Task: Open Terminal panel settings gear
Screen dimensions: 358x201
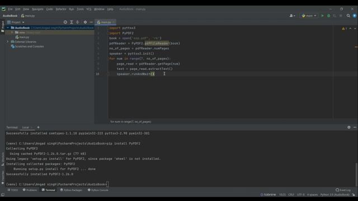Action: tap(349, 127)
